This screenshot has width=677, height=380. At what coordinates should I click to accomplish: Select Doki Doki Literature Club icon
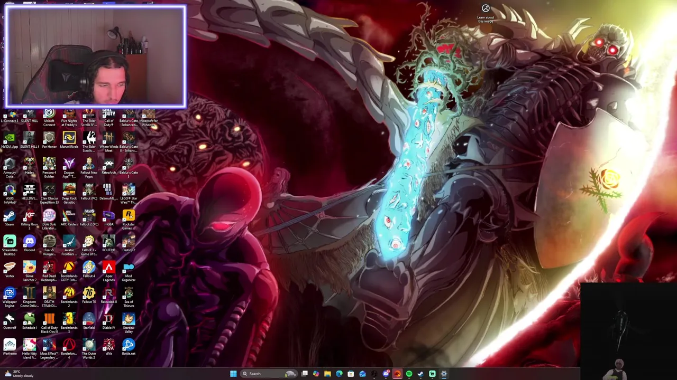(49, 220)
